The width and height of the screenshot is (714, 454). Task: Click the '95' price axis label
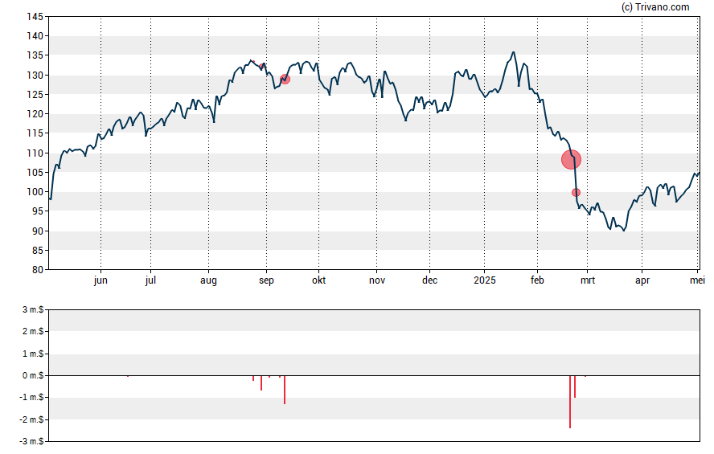[38, 211]
